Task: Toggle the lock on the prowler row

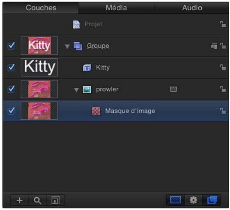Action: (x=223, y=89)
